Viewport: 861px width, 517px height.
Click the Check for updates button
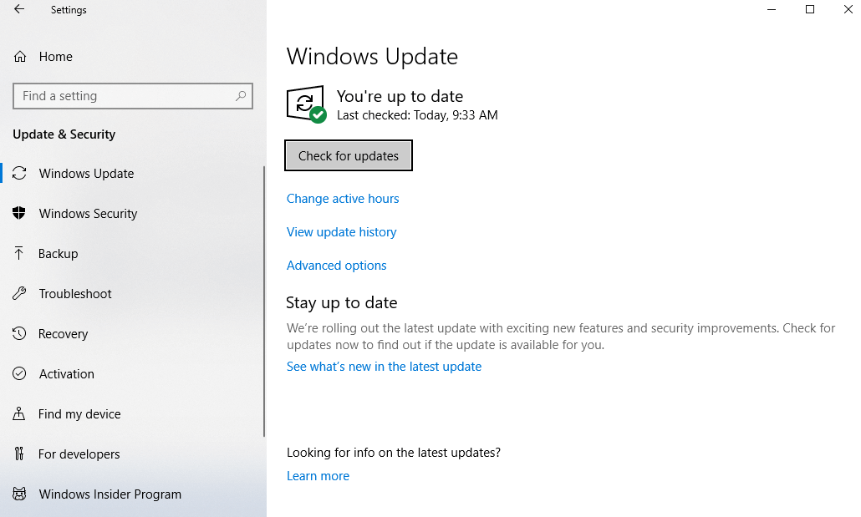348,156
